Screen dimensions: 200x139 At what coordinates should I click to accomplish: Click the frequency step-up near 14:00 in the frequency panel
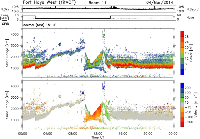(x=110, y=17)
